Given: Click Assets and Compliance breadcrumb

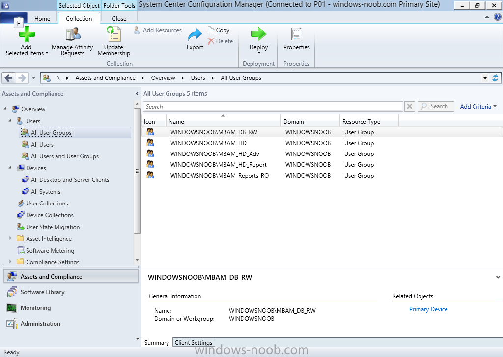Looking at the screenshot, I should pyautogui.click(x=105, y=78).
